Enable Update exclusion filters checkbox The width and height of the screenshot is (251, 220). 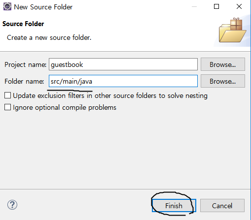[x=7, y=95]
